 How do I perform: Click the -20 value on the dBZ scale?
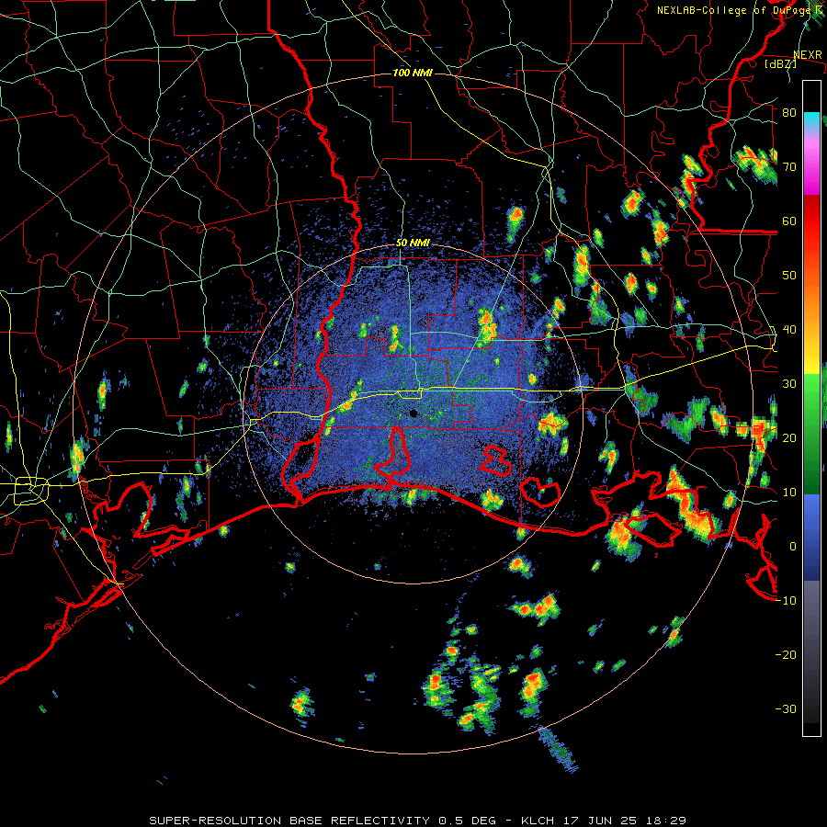pos(786,655)
